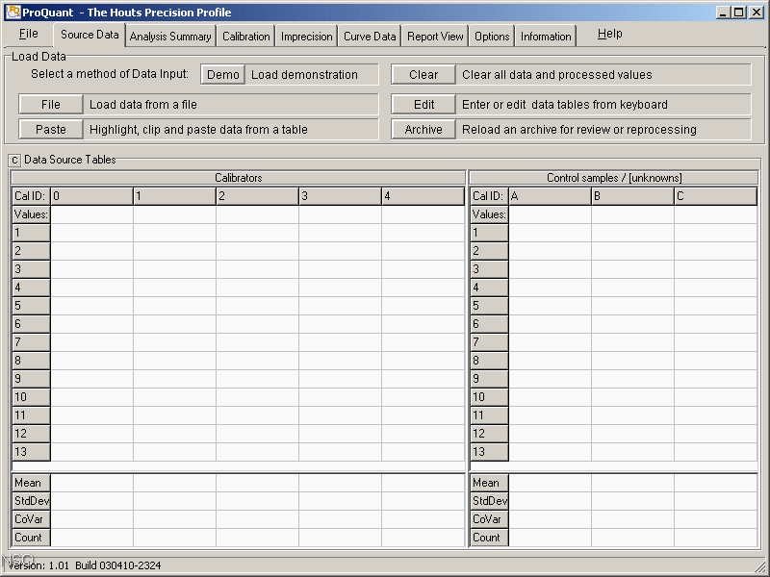This screenshot has height=577, width=770.
Task: Open the Calibration tab
Action: tap(246, 37)
